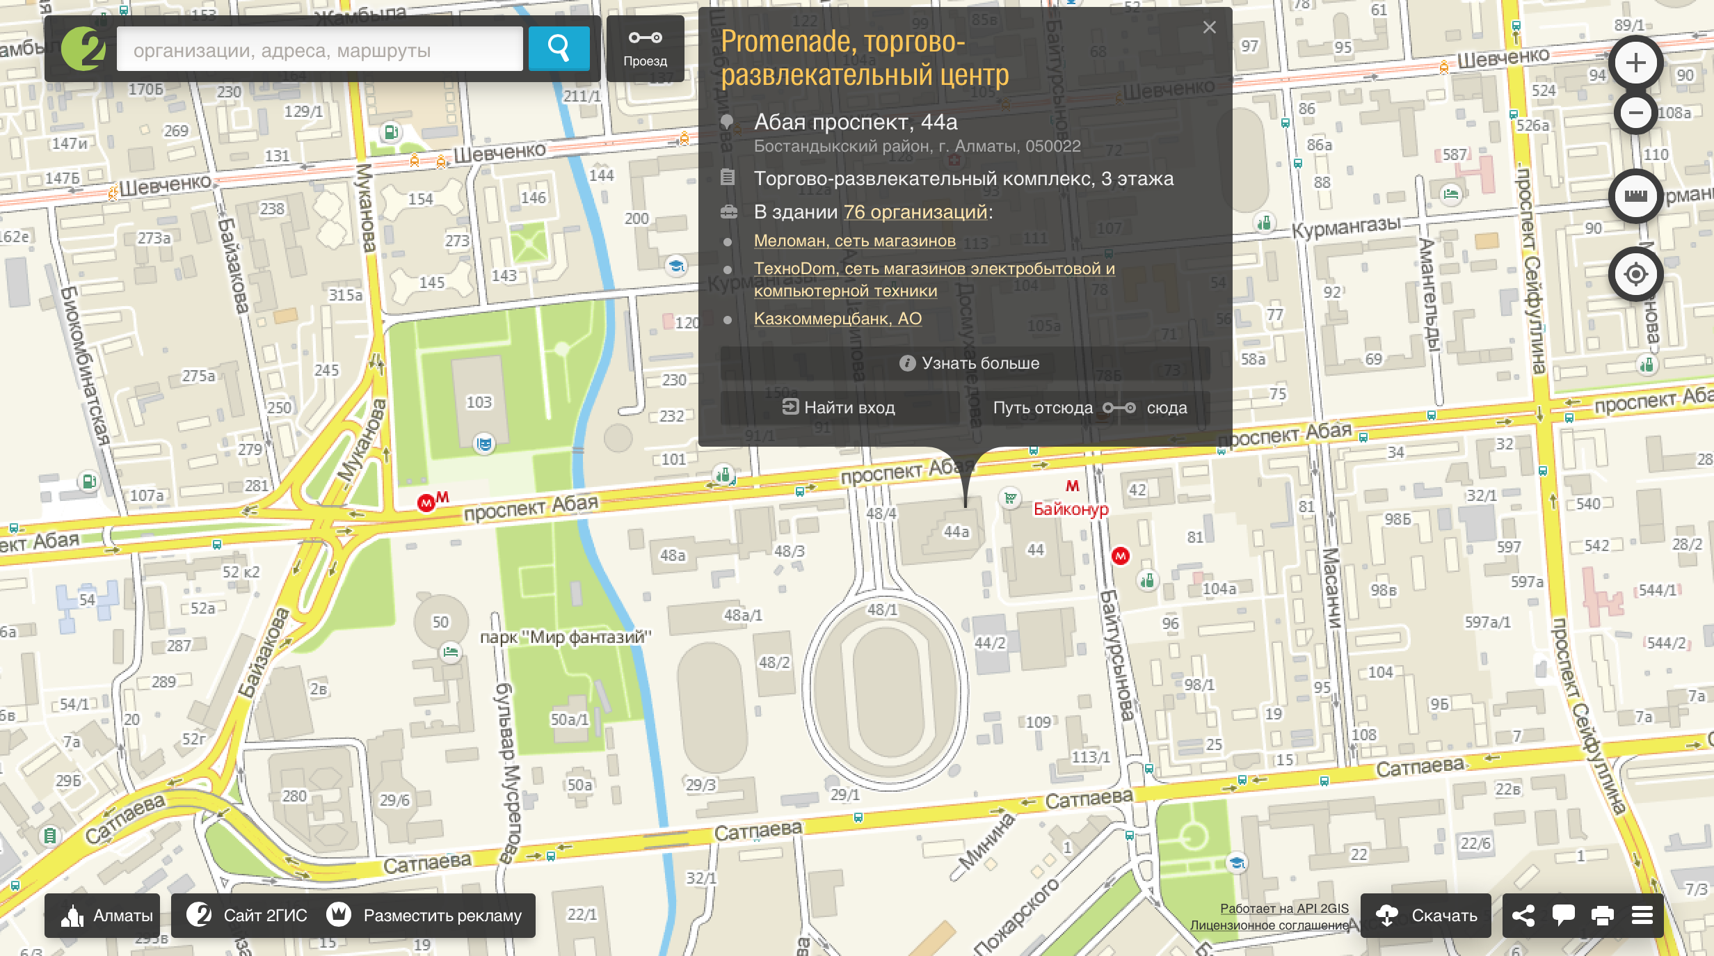This screenshot has width=1714, height=956.
Task: Click the feedback speech bubble icon
Action: point(1563,916)
